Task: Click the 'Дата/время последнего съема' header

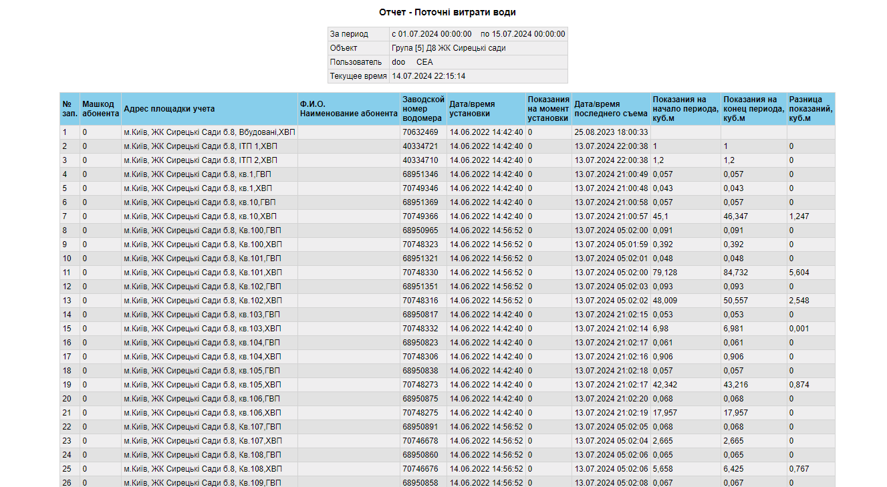Action: click(x=611, y=109)
